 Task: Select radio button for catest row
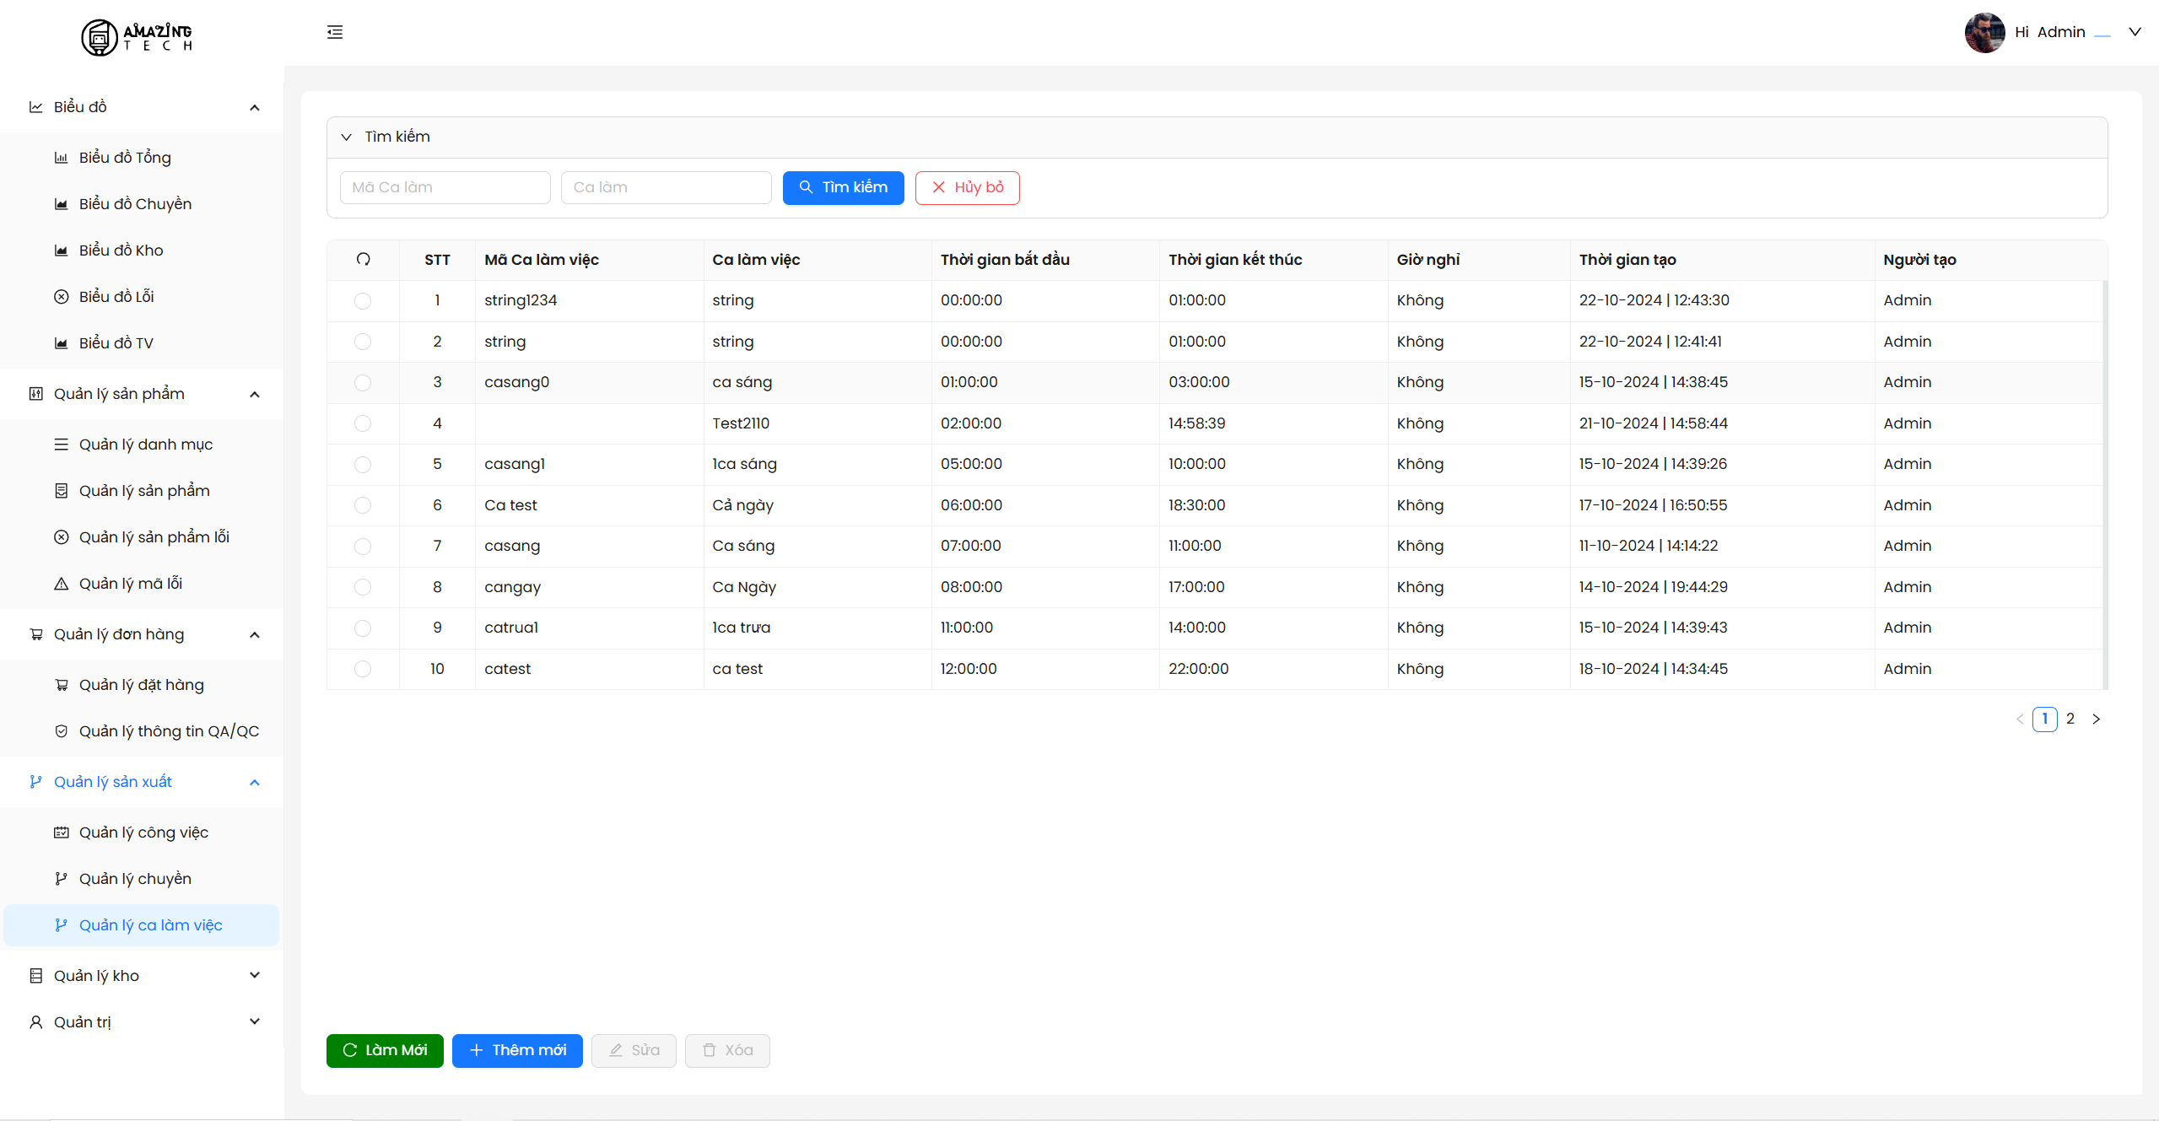pyautogui.click(x=363, y=669)
